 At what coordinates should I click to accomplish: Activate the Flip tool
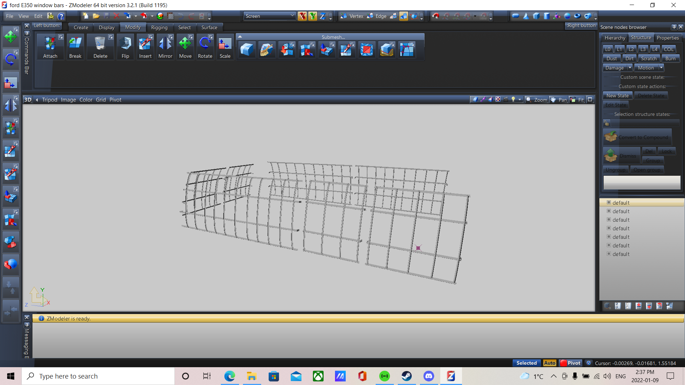125,47
